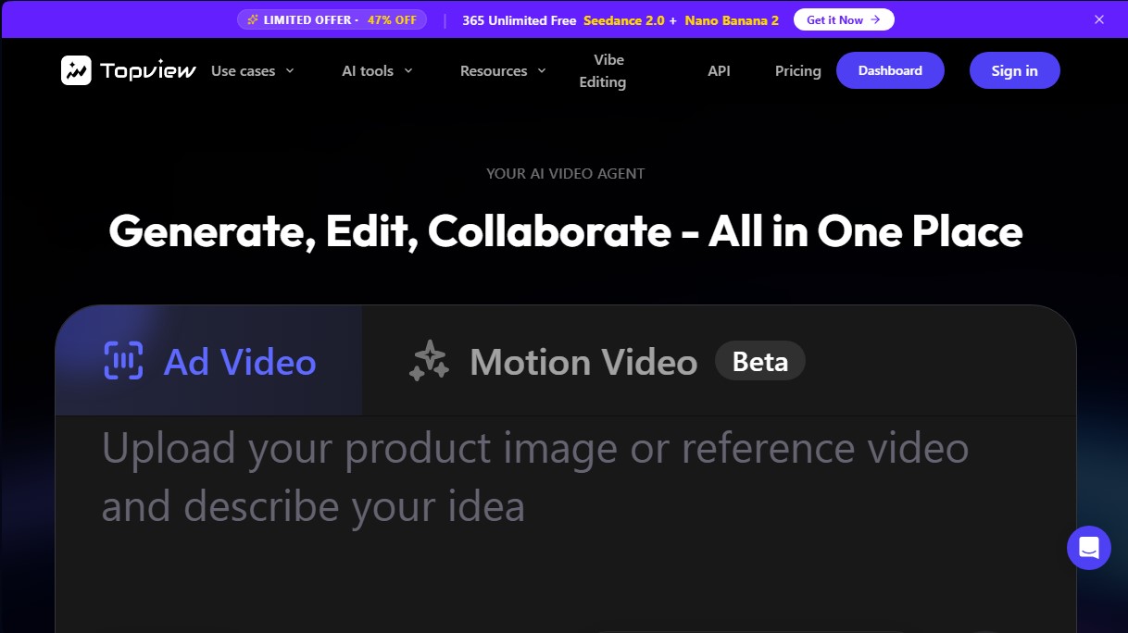This screenshot has height=633, width=1128.
Task: Click the 365 Unlimited Free text
Action: [x=519, y=19]
